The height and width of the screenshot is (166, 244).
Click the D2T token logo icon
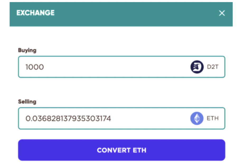tap(197, 67)
